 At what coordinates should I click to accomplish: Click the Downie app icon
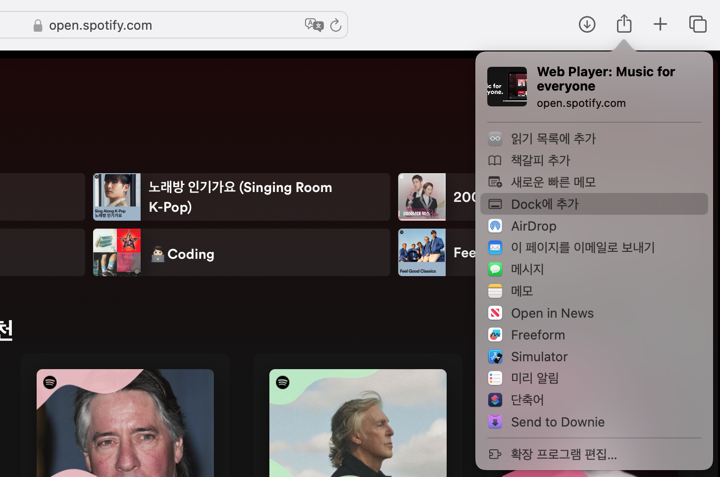pyautogui.click(x=495, y=422)
